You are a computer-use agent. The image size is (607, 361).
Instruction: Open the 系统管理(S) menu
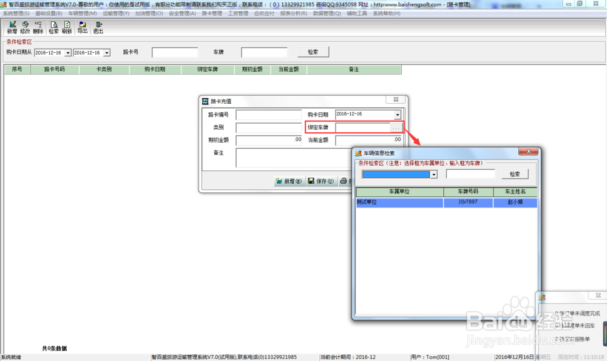pos(16,13)
